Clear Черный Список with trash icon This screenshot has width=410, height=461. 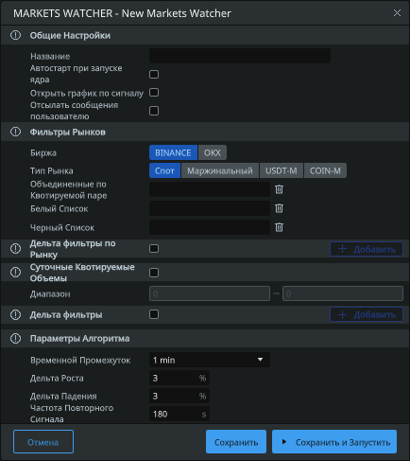(x=279, y=227)
